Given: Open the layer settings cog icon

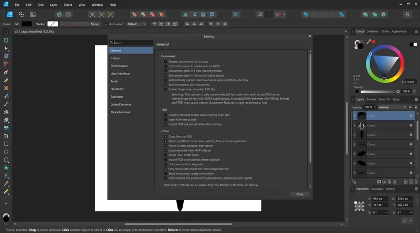Looking at the screenshot, I should (x=410, y=107).
